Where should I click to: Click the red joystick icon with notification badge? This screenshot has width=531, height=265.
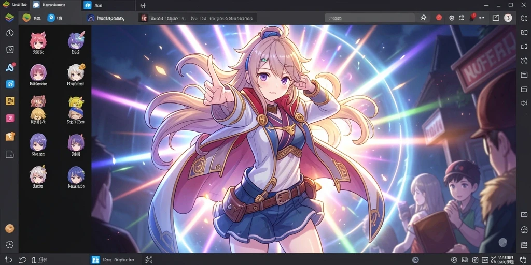point(472,18)
